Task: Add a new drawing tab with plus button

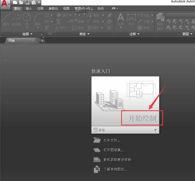Action: pos(42,41)
